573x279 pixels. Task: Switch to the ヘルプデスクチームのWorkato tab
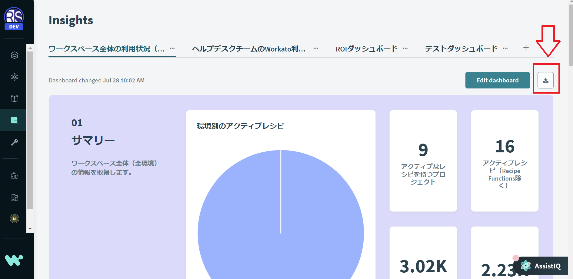click(x=248, y=48)
